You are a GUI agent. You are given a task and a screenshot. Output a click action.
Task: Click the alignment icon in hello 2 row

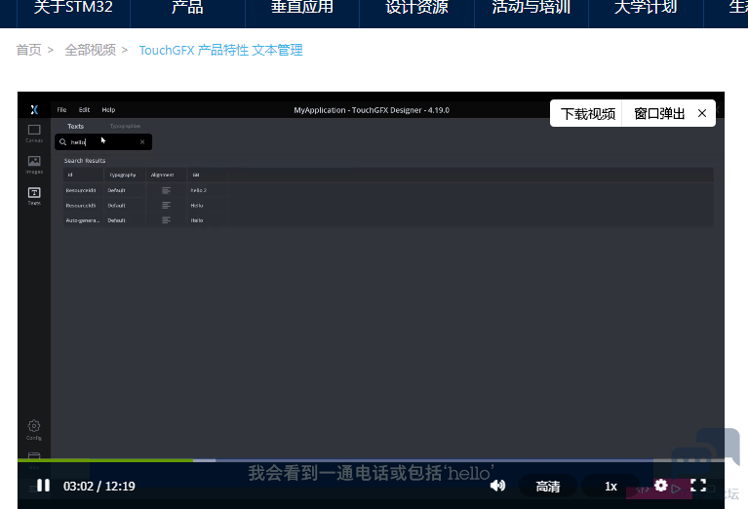[x=166, y=190]
